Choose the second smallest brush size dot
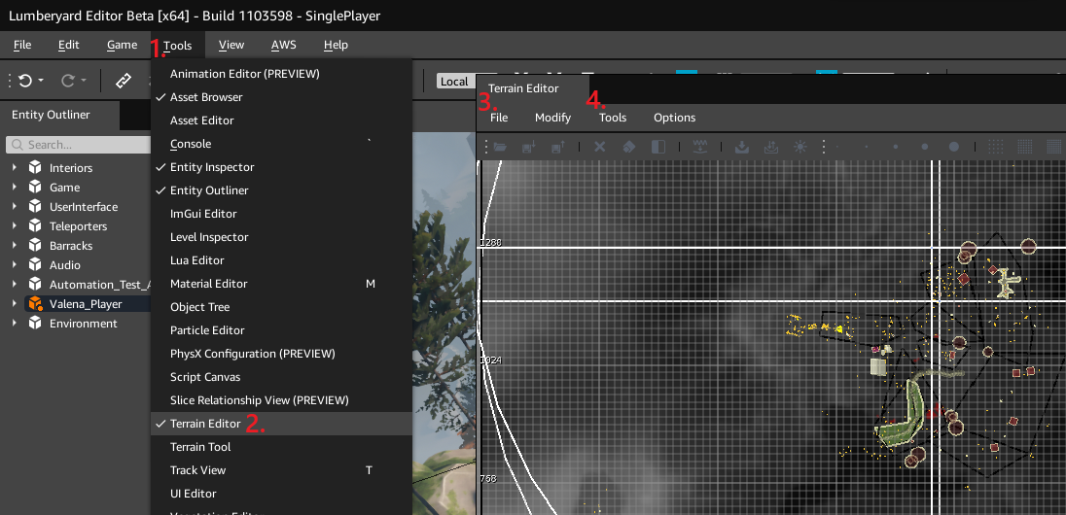Viewport: 1066px width, 515px height. 866,146
